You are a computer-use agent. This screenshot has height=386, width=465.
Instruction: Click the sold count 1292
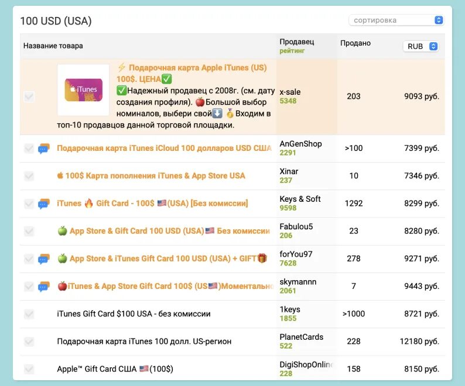(354, 203)
